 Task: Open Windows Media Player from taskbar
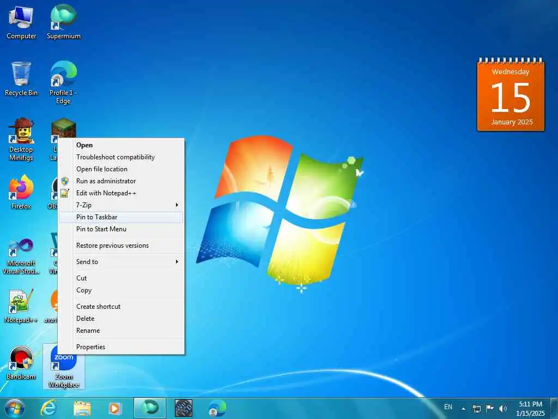tap(115, 409)
